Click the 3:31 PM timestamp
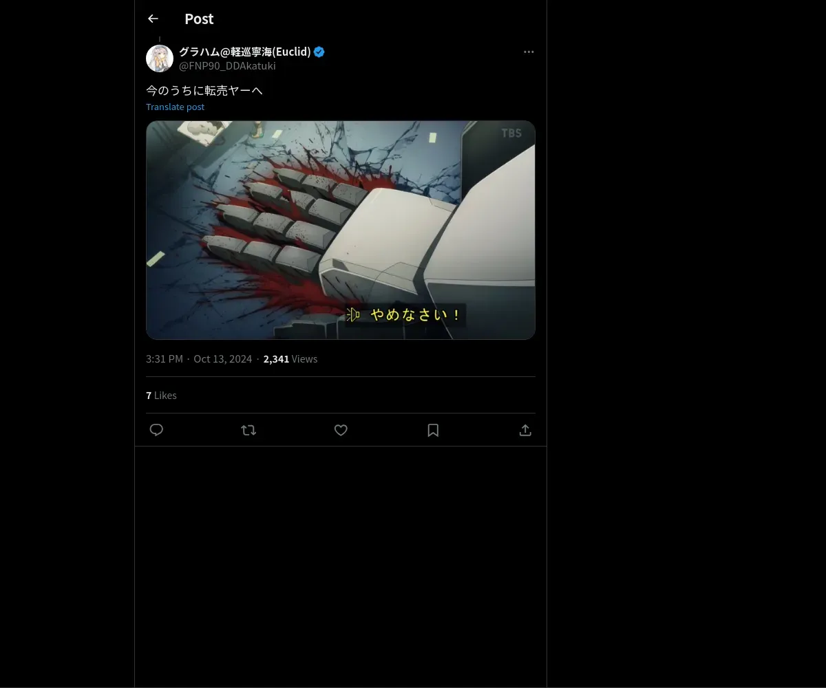 165,359
